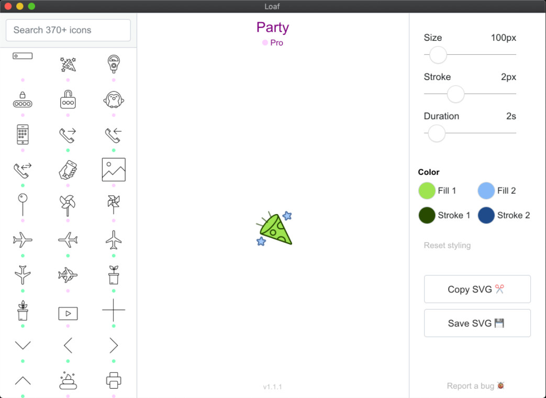Select the play video icon
The height and width of the screenshot is (398, 546).
click(x=68, y=313)
